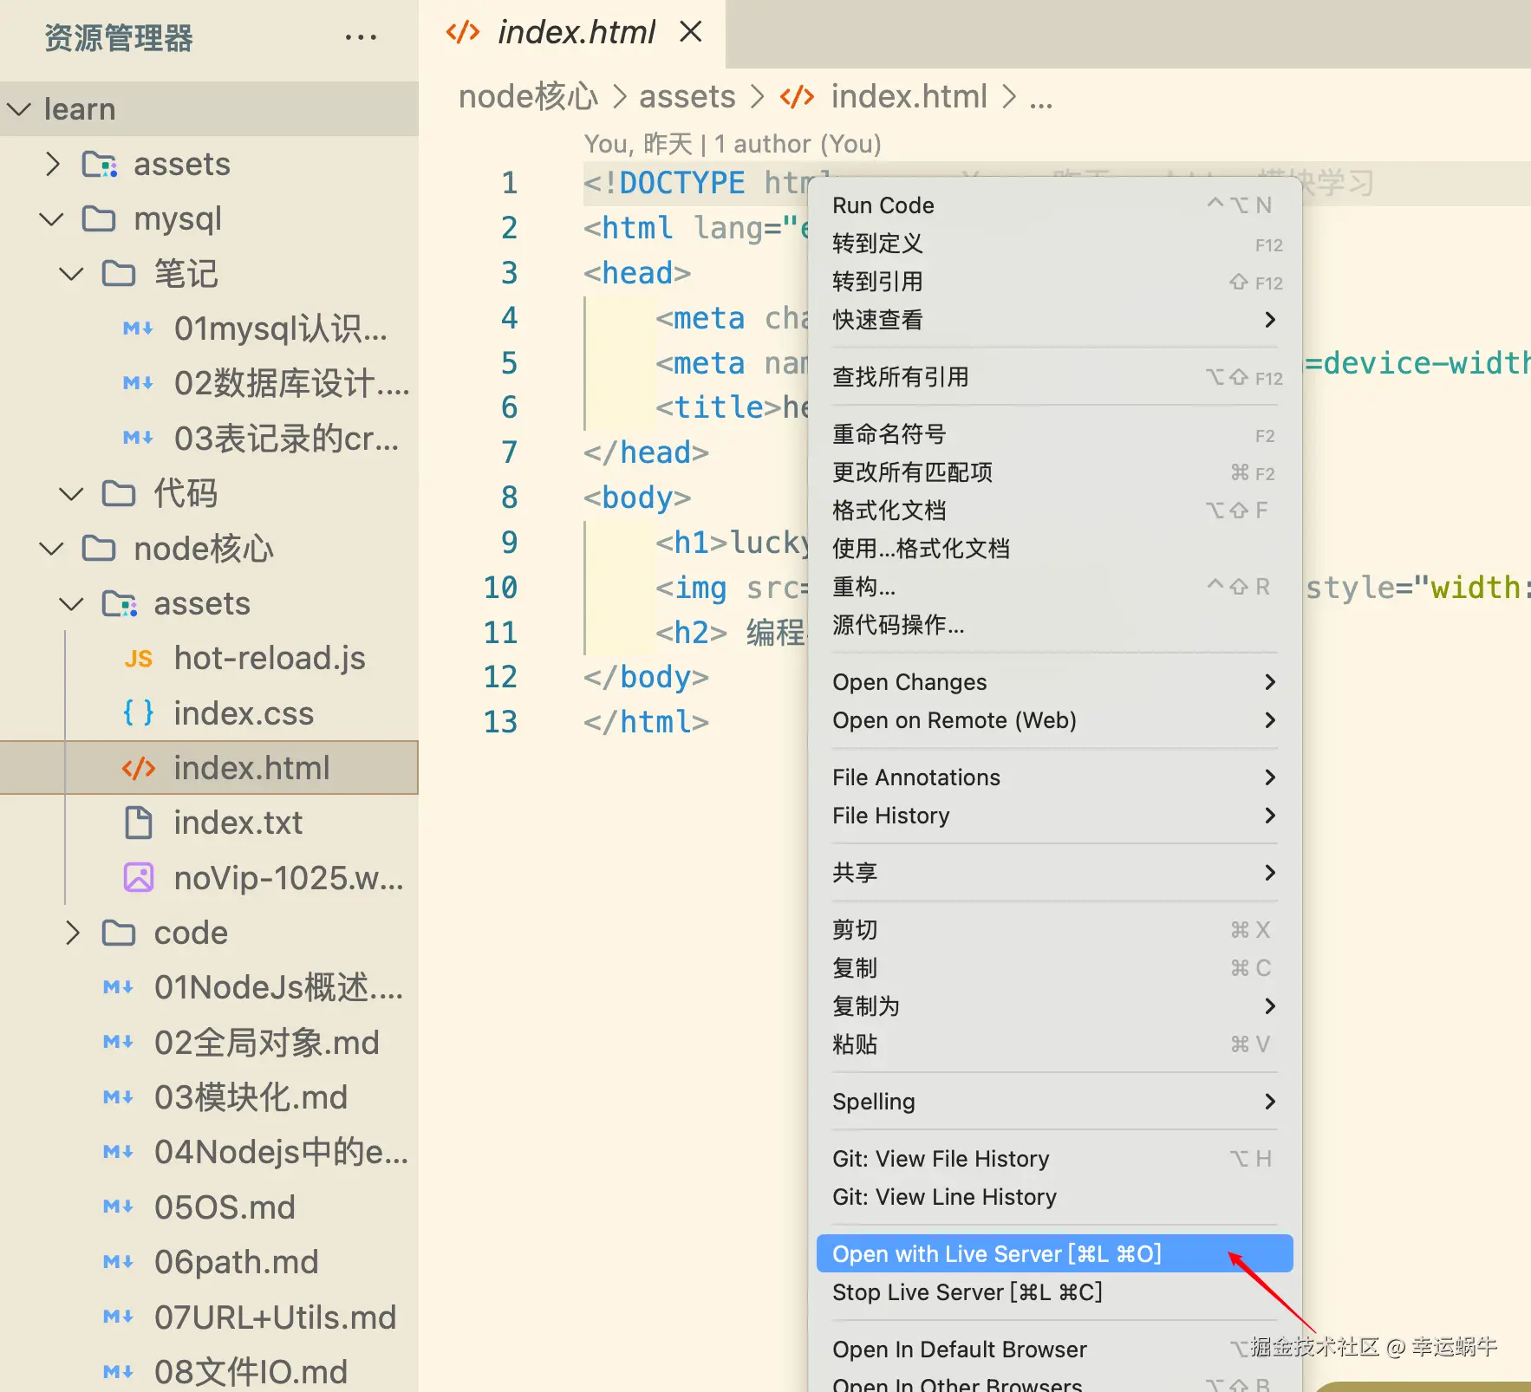Expand the top-level assets folder

click(x=53, y=164)
